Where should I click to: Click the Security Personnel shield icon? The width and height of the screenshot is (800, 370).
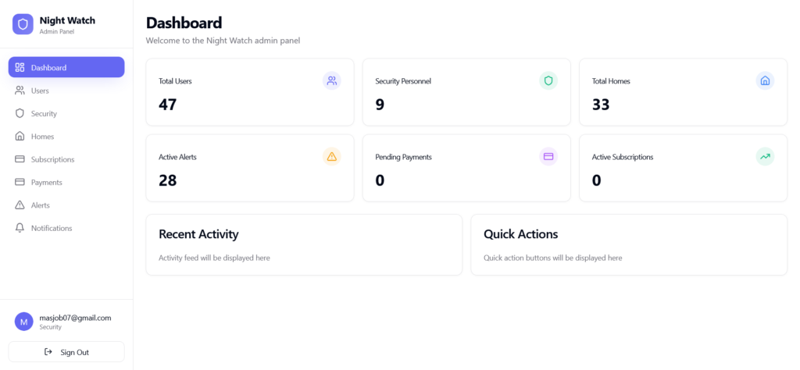click(548, 80)
